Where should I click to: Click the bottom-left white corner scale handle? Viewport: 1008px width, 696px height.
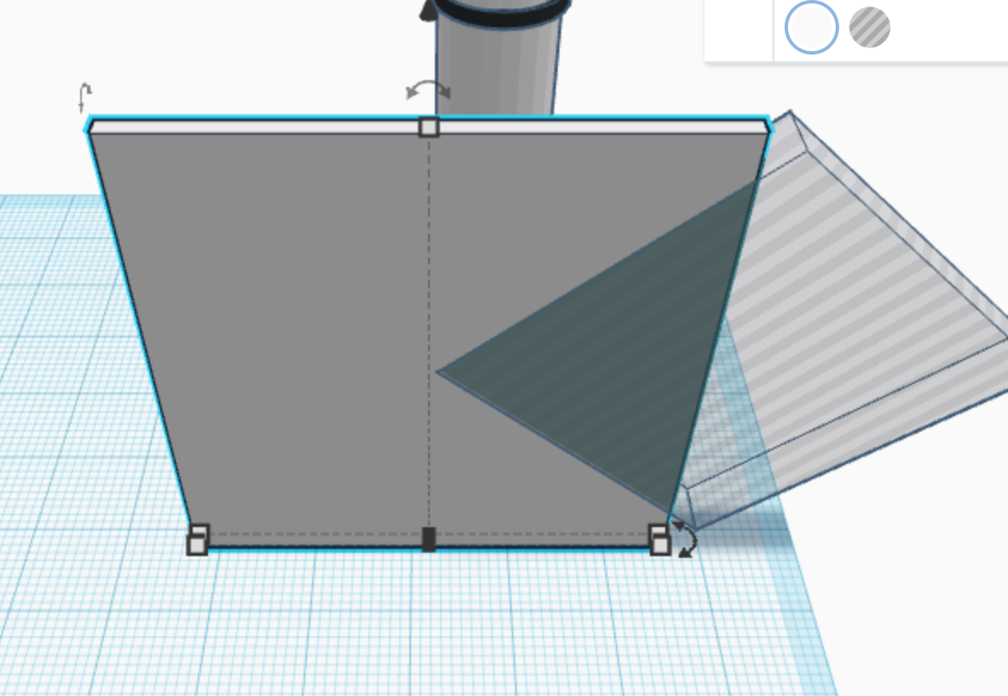(198, 537)
